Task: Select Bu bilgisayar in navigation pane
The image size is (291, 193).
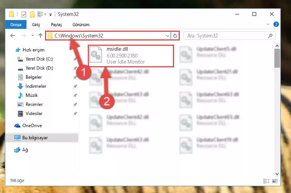Action: pyautogui.click(x=42, y=138)
